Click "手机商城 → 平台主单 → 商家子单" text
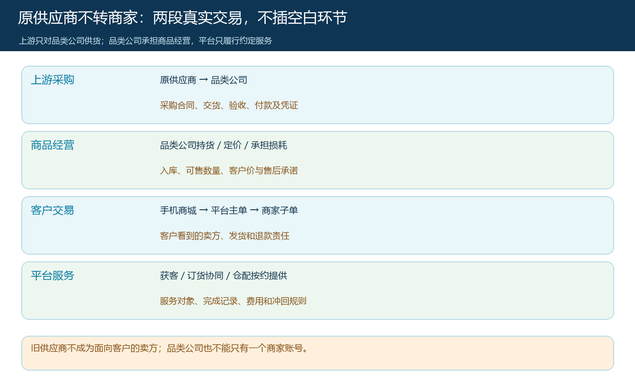This screenshot has height=376, width=635. pyautogui.click(x=229, y=211)
